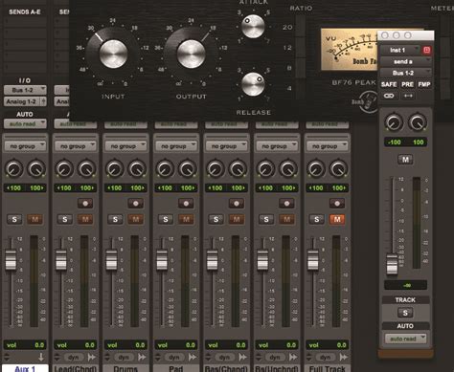Click the dyn button on Bas(Chand) track
The image size is (454, 372).
(224, 358)
